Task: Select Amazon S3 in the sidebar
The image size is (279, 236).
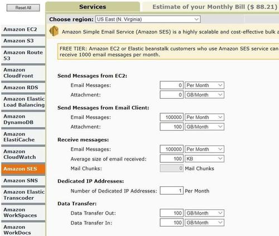Action: coord(23,41)
